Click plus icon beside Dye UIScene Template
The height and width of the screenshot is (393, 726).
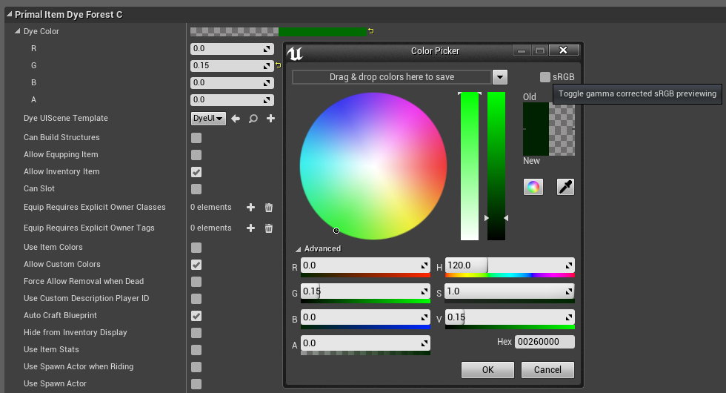point(270,119)
